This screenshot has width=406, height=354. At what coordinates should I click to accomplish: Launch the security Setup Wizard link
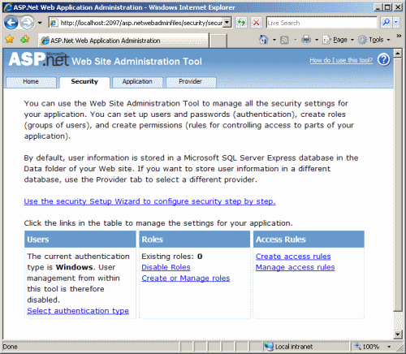pos(149,201)
